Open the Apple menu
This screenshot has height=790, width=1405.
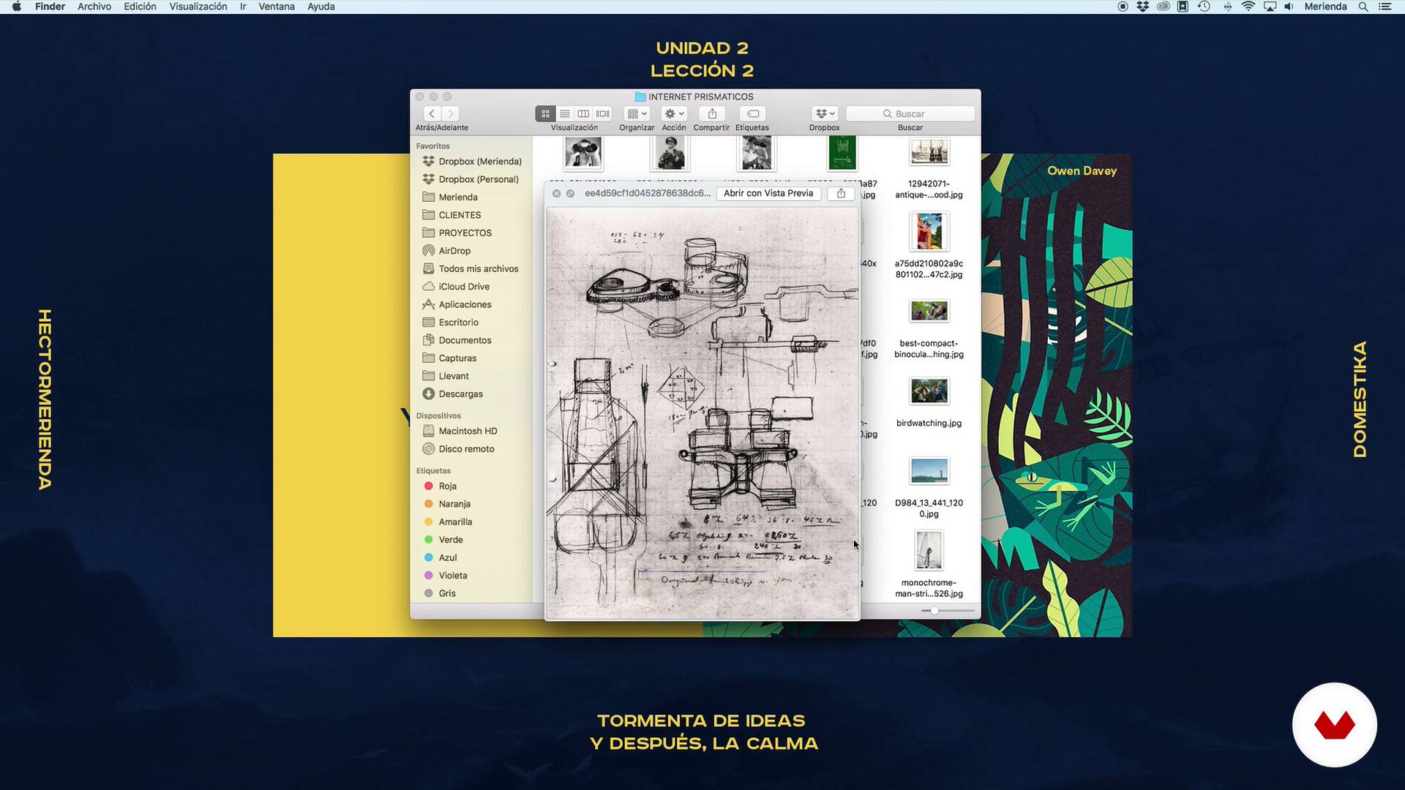click(x=16, y=7)
